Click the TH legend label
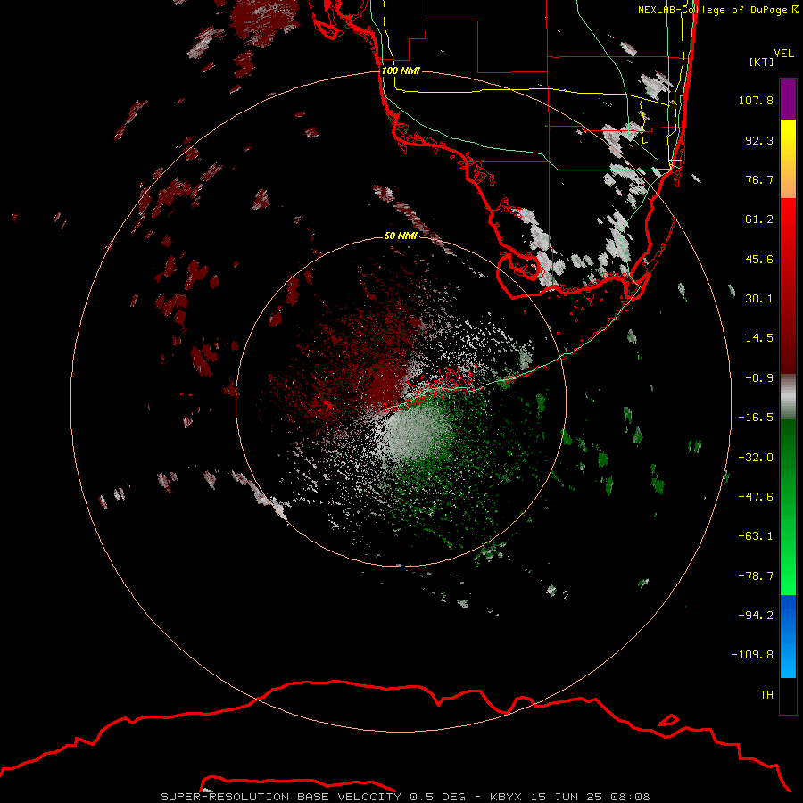 [x=766, y=695]
